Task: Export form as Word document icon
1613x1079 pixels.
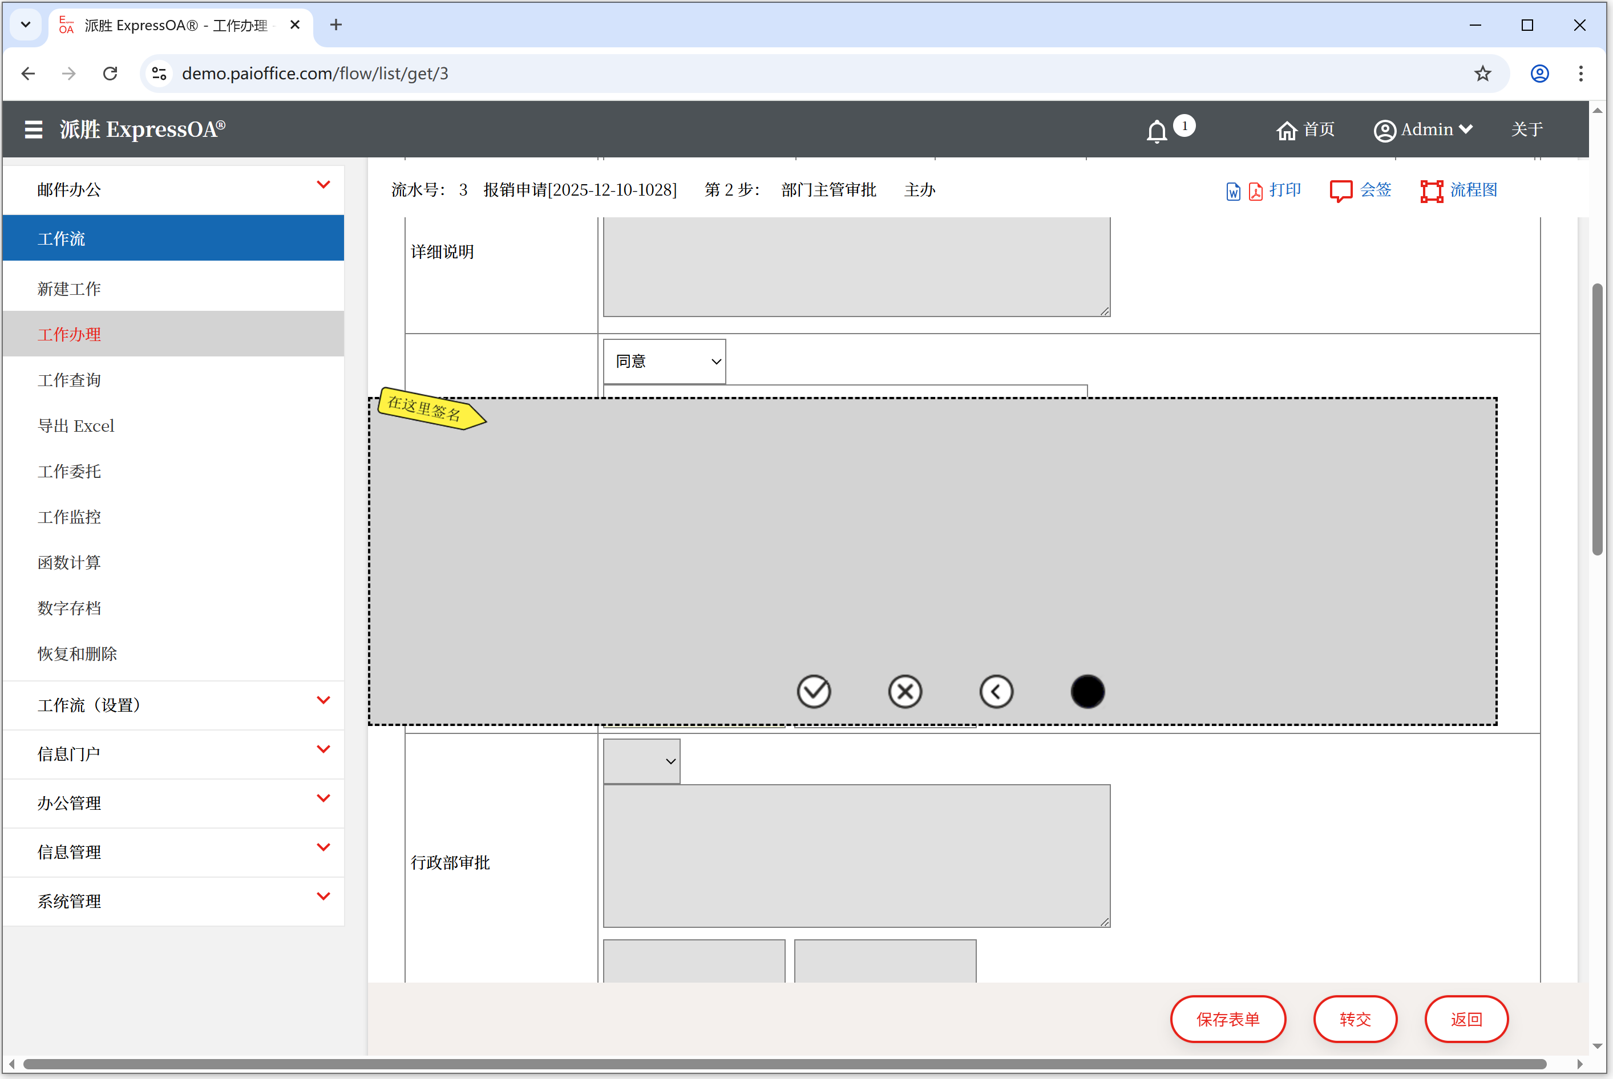Action: pos(1233,191)
